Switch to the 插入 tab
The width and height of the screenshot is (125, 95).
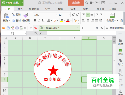(x=20, y=9)
